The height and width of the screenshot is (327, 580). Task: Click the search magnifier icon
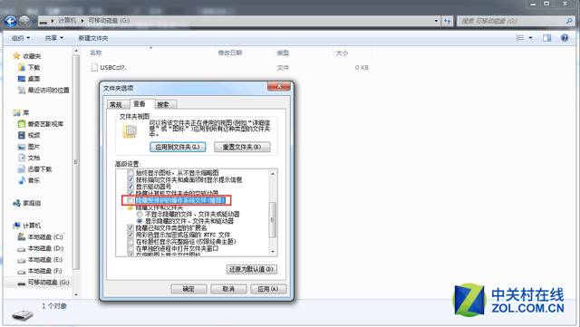coord(569,21)
